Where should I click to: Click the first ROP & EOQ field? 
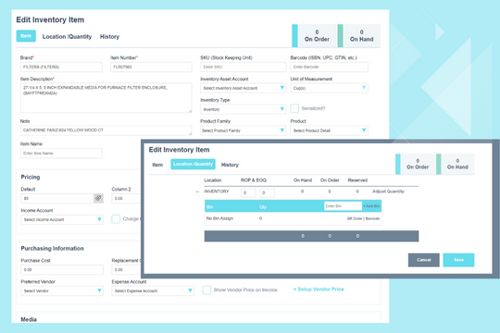pyautogui.click(x=248, y=192)
